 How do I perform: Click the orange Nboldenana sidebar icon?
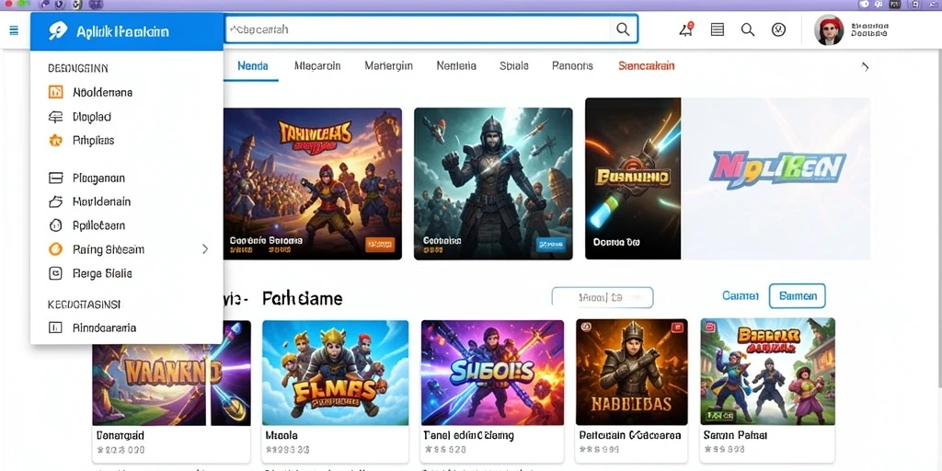coord(55,92)
